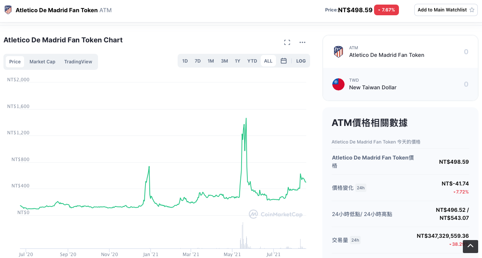
Task: Open the chart three-dots options menu
Action: [x=302, y=42]
